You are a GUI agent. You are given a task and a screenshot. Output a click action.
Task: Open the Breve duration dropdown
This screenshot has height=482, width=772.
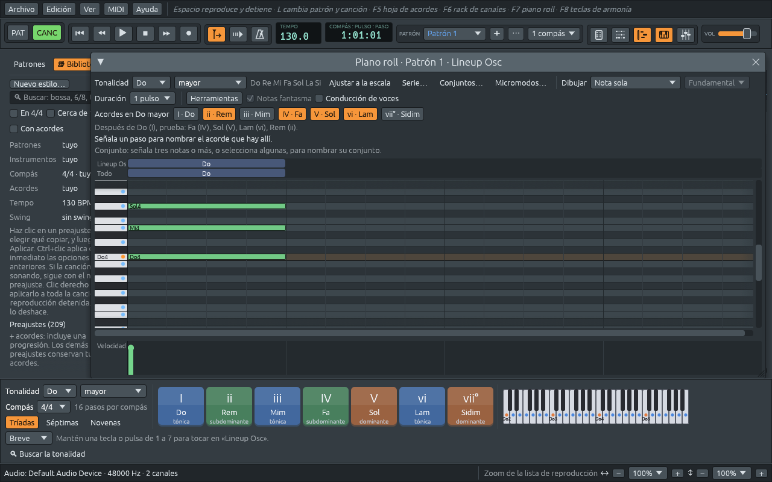pyautogui.click(x=29, y=438)
